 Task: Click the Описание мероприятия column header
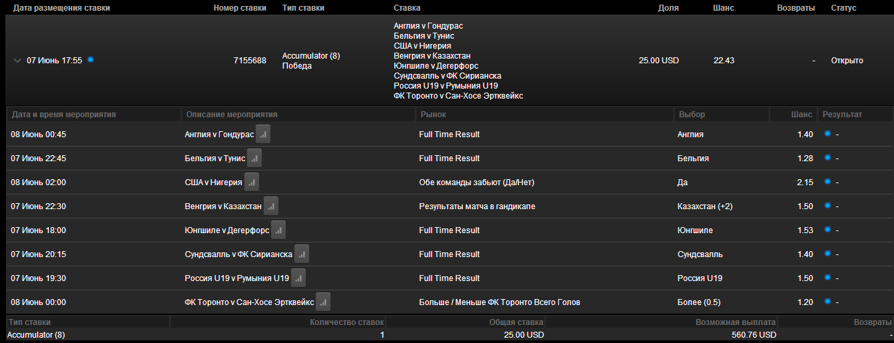(x=231, y=115)
